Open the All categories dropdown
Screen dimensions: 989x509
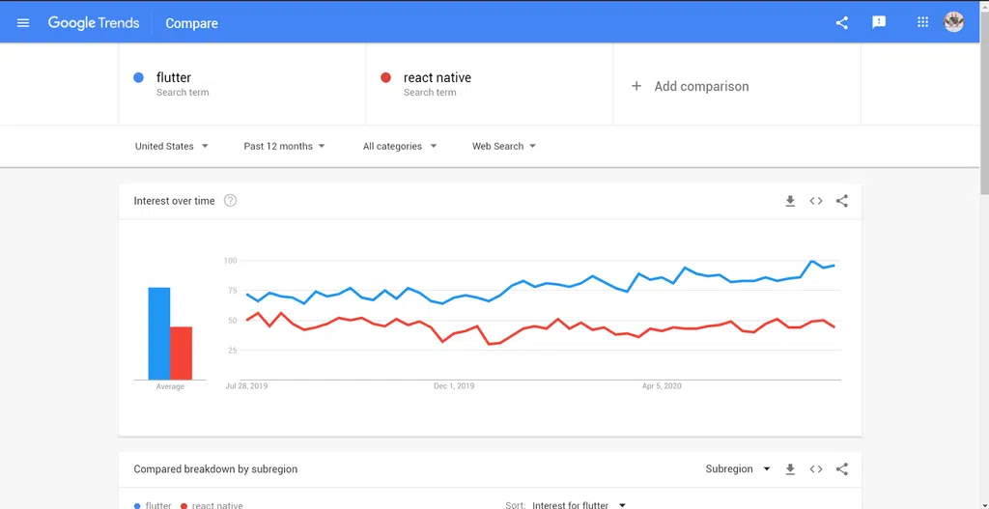400,146
